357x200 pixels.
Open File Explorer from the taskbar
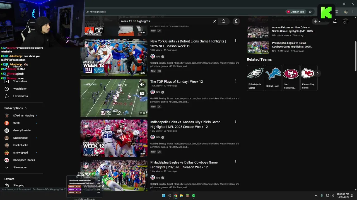tap(182, 196)
